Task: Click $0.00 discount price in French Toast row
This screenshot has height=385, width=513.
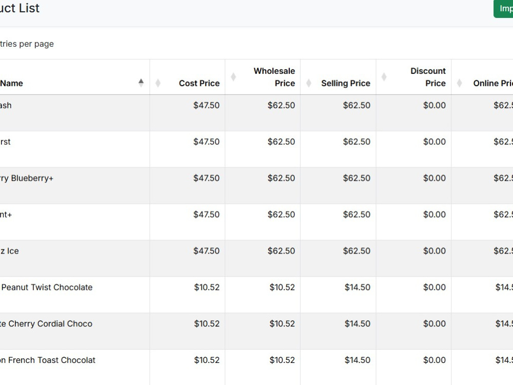Action: 435,360
